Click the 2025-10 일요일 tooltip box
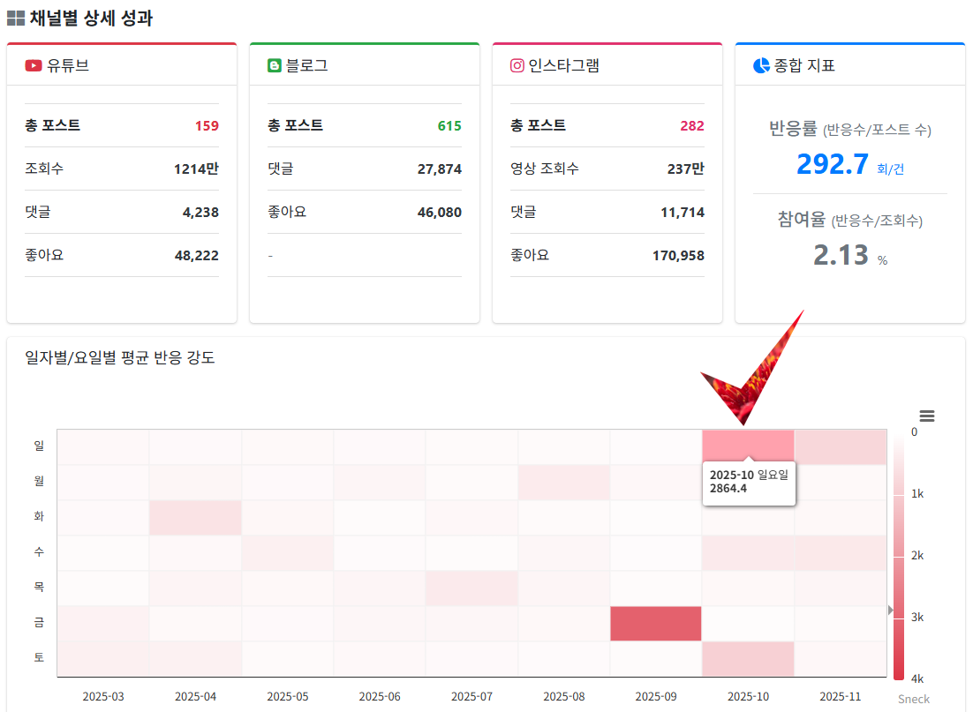The image size is (973, 712). 749,483
